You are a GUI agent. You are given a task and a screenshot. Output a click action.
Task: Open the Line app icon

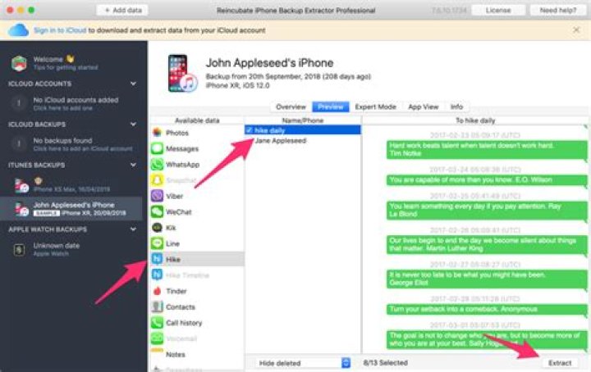click(x=157, y=243)
